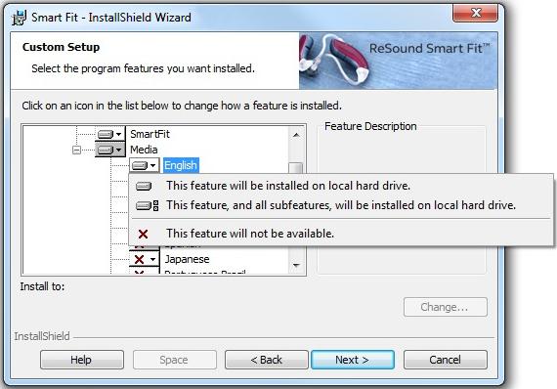Viewport: 557px width, 389px height.
Task: Click the Cancel button
Action: pyautogui.click(x=445, y=360)
